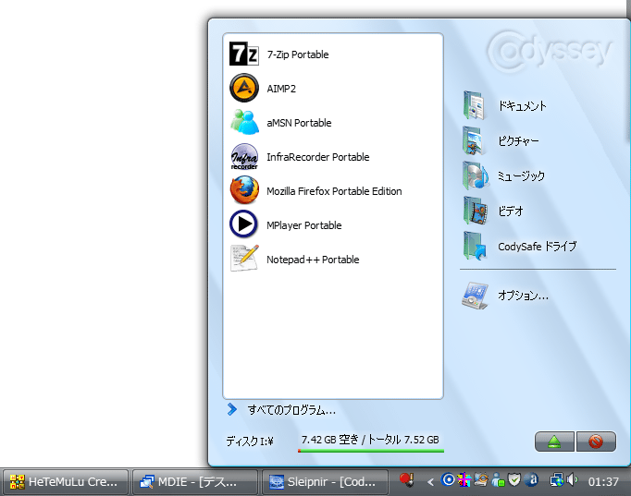
Task: Click the red exit CodySafe button
Action: (x=596, y=442)
